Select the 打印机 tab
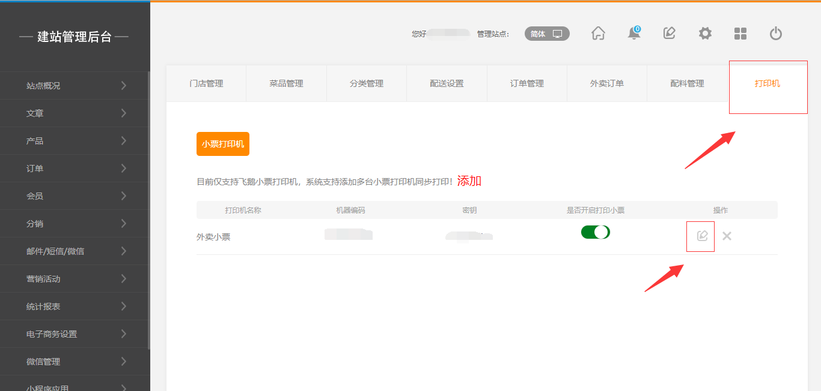The height and width of the screenshot is (391, 821). pyautogui.click(x=767, y=84)
